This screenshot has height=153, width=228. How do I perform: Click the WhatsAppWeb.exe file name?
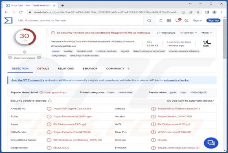click(64, 46)
